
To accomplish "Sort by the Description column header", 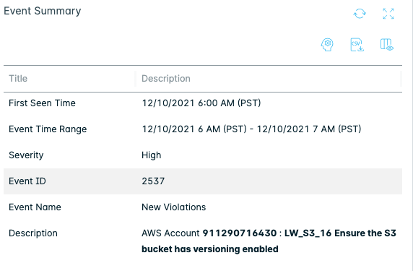I will [x=166, y=79].
